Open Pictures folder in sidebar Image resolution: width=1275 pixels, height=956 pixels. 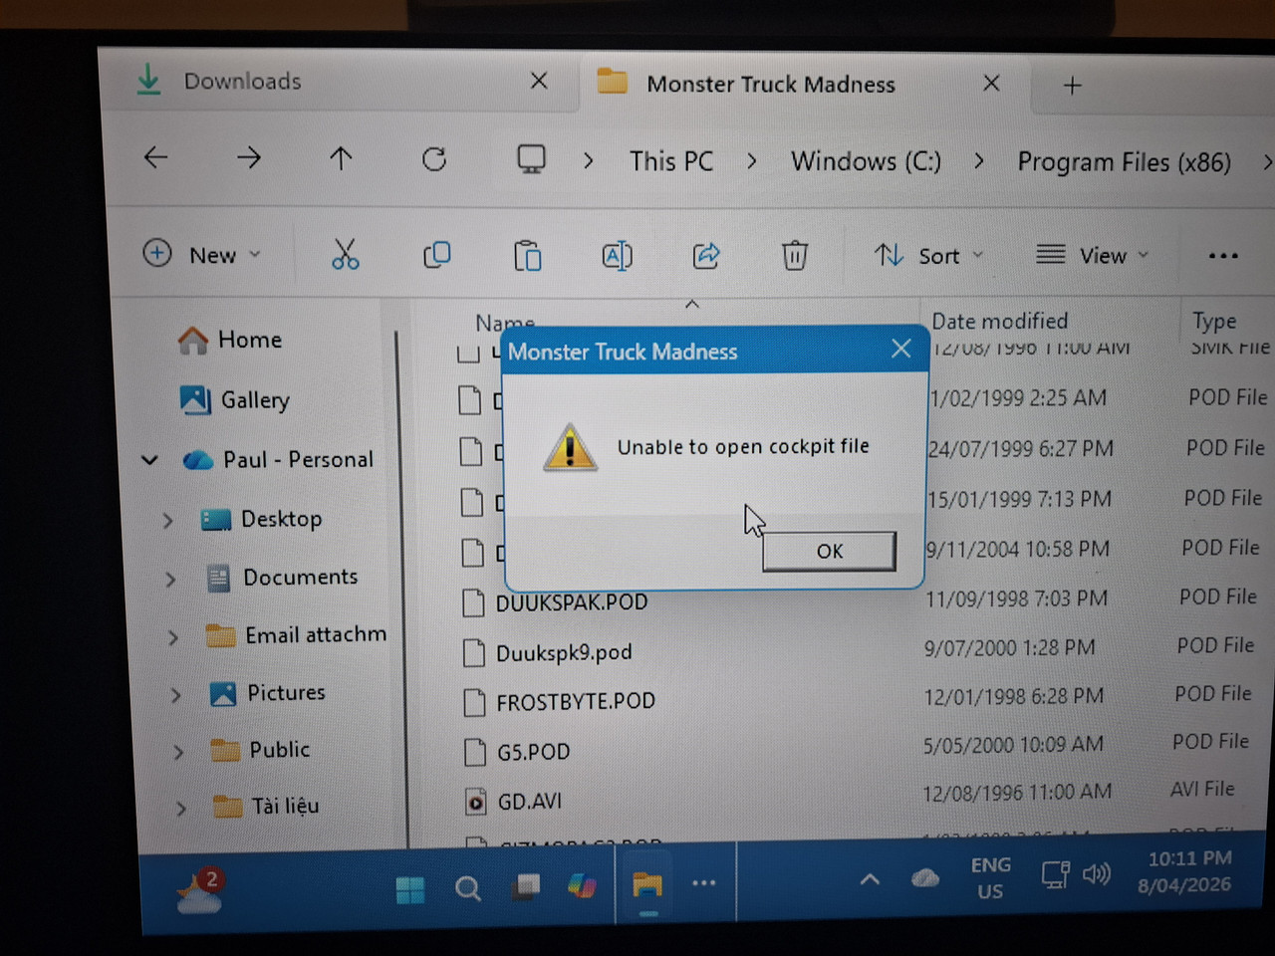[268, 692]
